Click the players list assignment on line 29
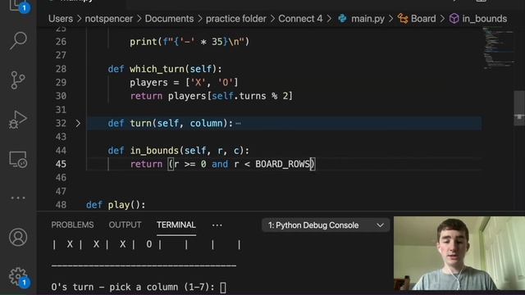The image size is (525, 295). (x=184, y=83)
